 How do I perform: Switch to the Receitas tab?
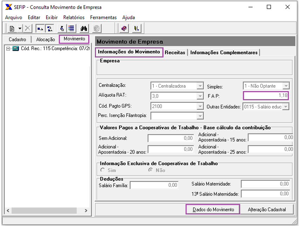(x=175, y=53)
